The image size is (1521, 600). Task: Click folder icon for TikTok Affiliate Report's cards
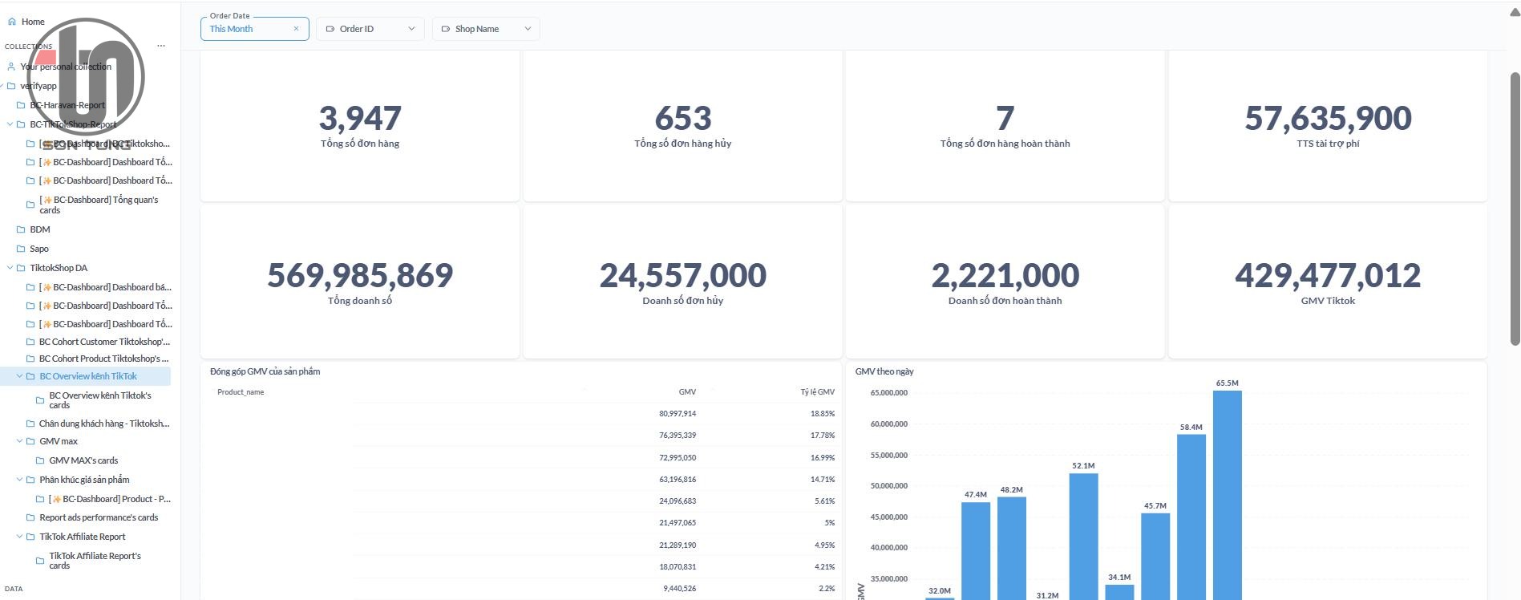(x=40, y=560)
